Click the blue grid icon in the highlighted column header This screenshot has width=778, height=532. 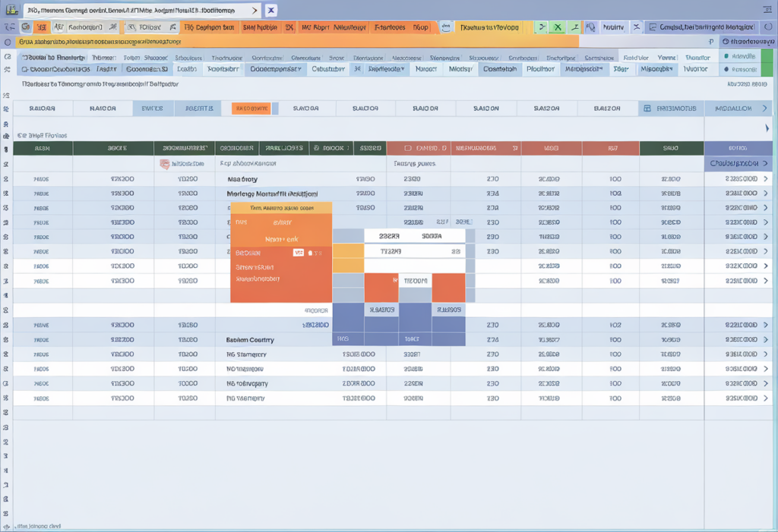[647, 109]
